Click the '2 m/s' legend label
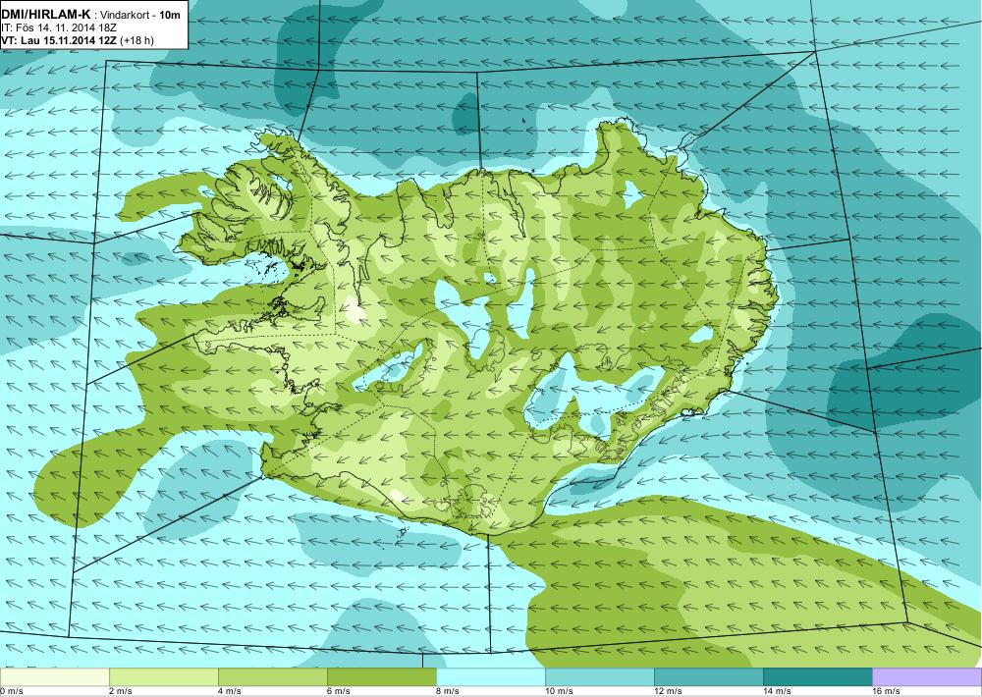 pos(121,691)
